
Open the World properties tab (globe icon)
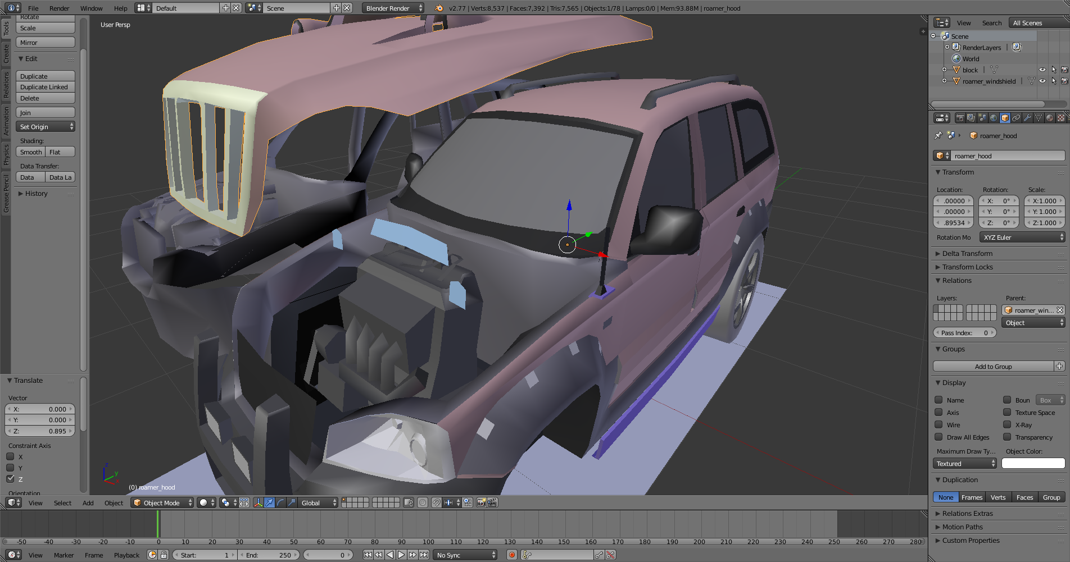click(x=994, y=118)
